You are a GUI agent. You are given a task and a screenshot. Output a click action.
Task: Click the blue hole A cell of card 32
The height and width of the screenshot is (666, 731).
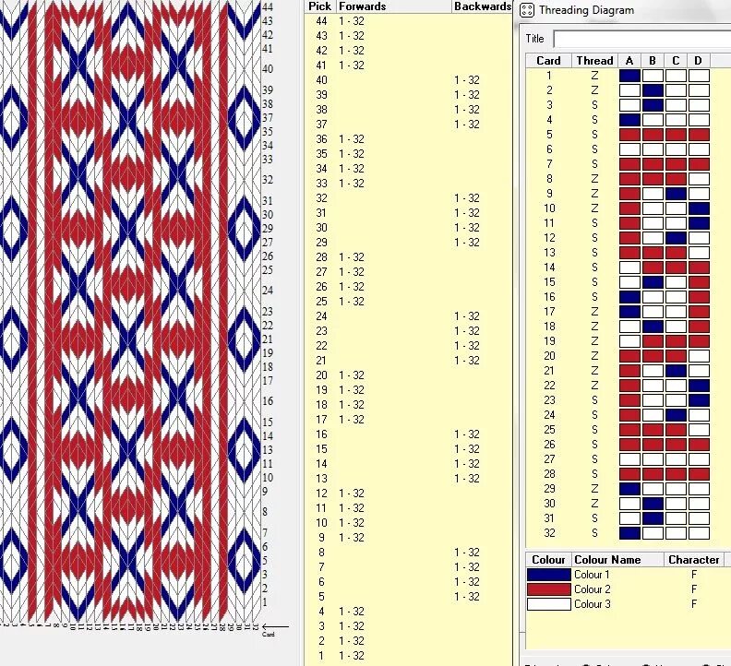tap(629, 533)
